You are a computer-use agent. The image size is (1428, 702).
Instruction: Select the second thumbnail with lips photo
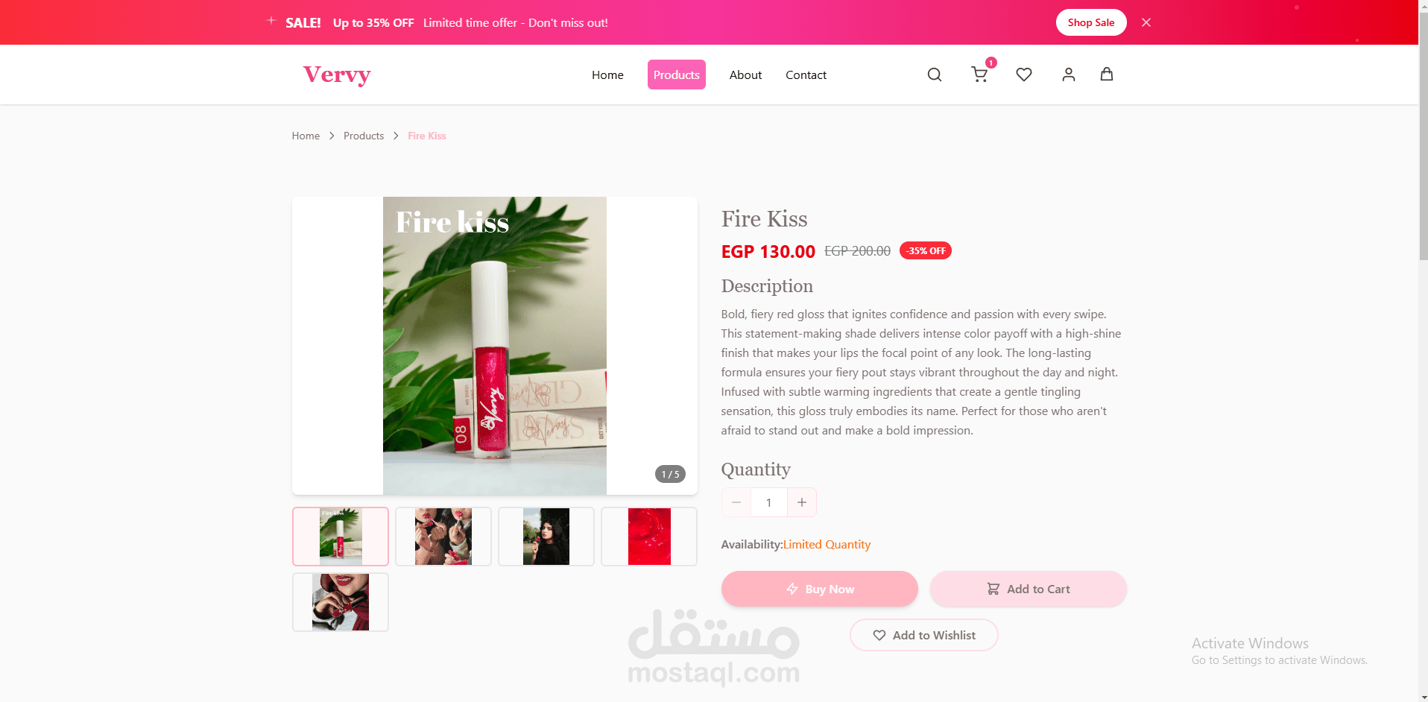point(443,537)
